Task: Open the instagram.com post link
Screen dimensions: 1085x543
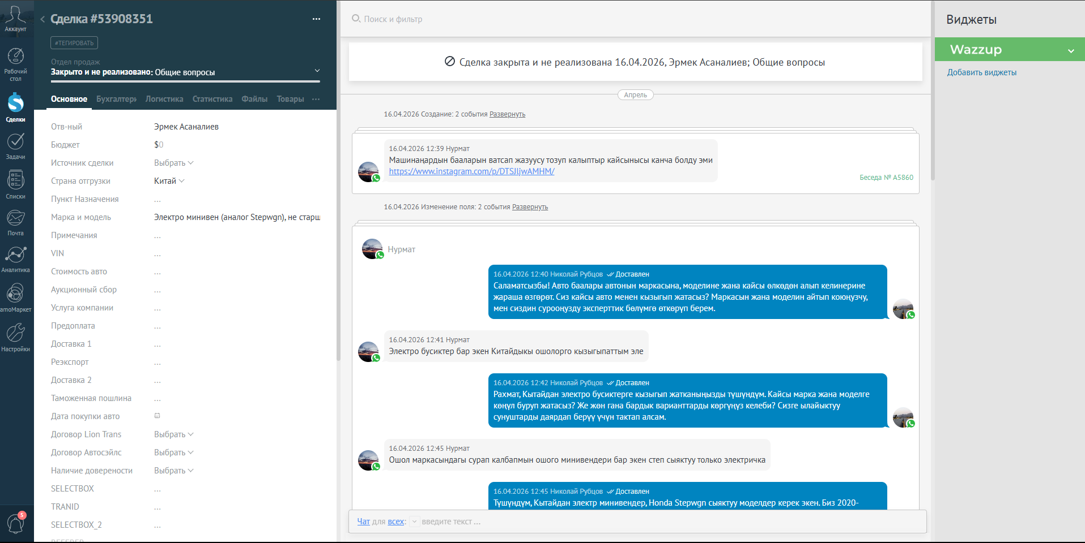Action: pyautogui.click(x=471, y=171)
